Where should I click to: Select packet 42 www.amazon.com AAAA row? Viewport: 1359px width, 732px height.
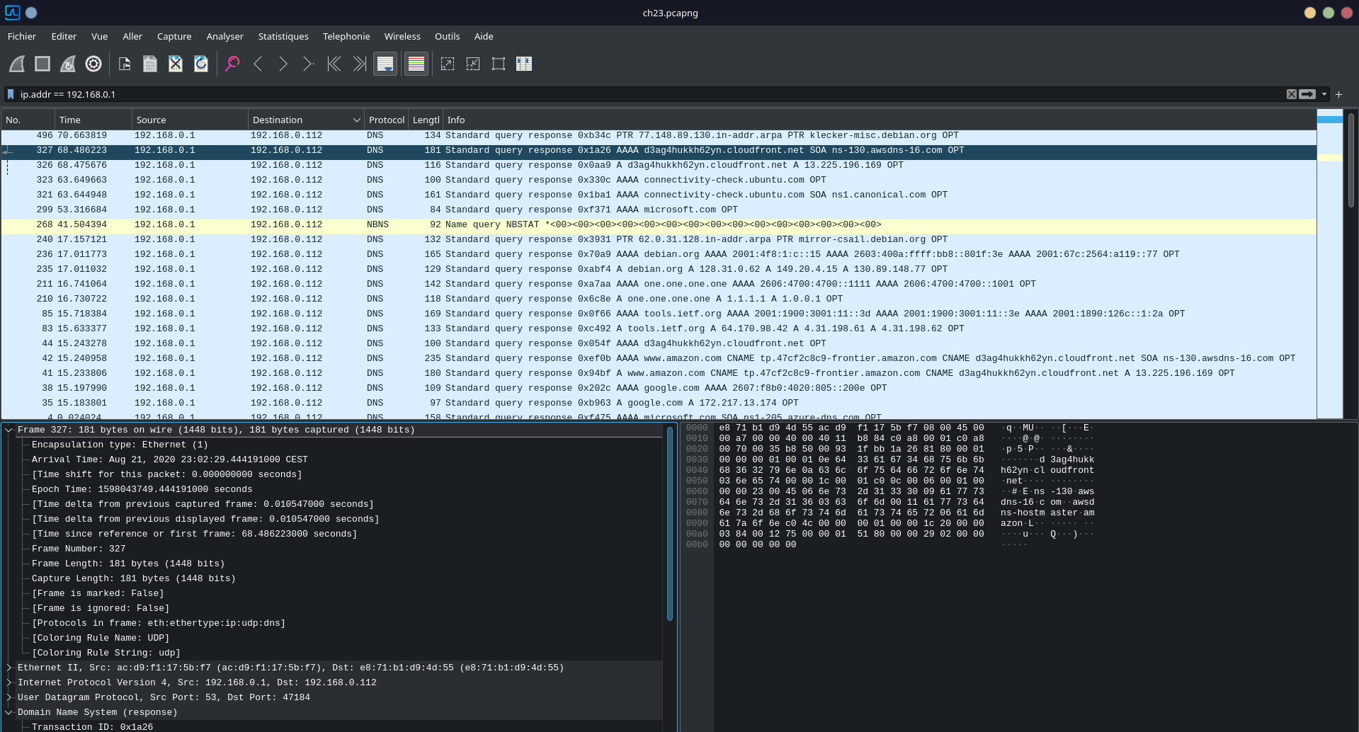(659, 358)
